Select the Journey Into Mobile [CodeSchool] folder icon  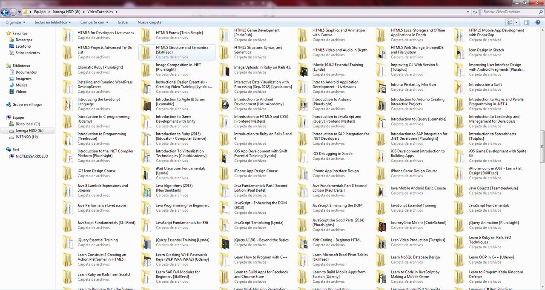(x=381, y=225)
